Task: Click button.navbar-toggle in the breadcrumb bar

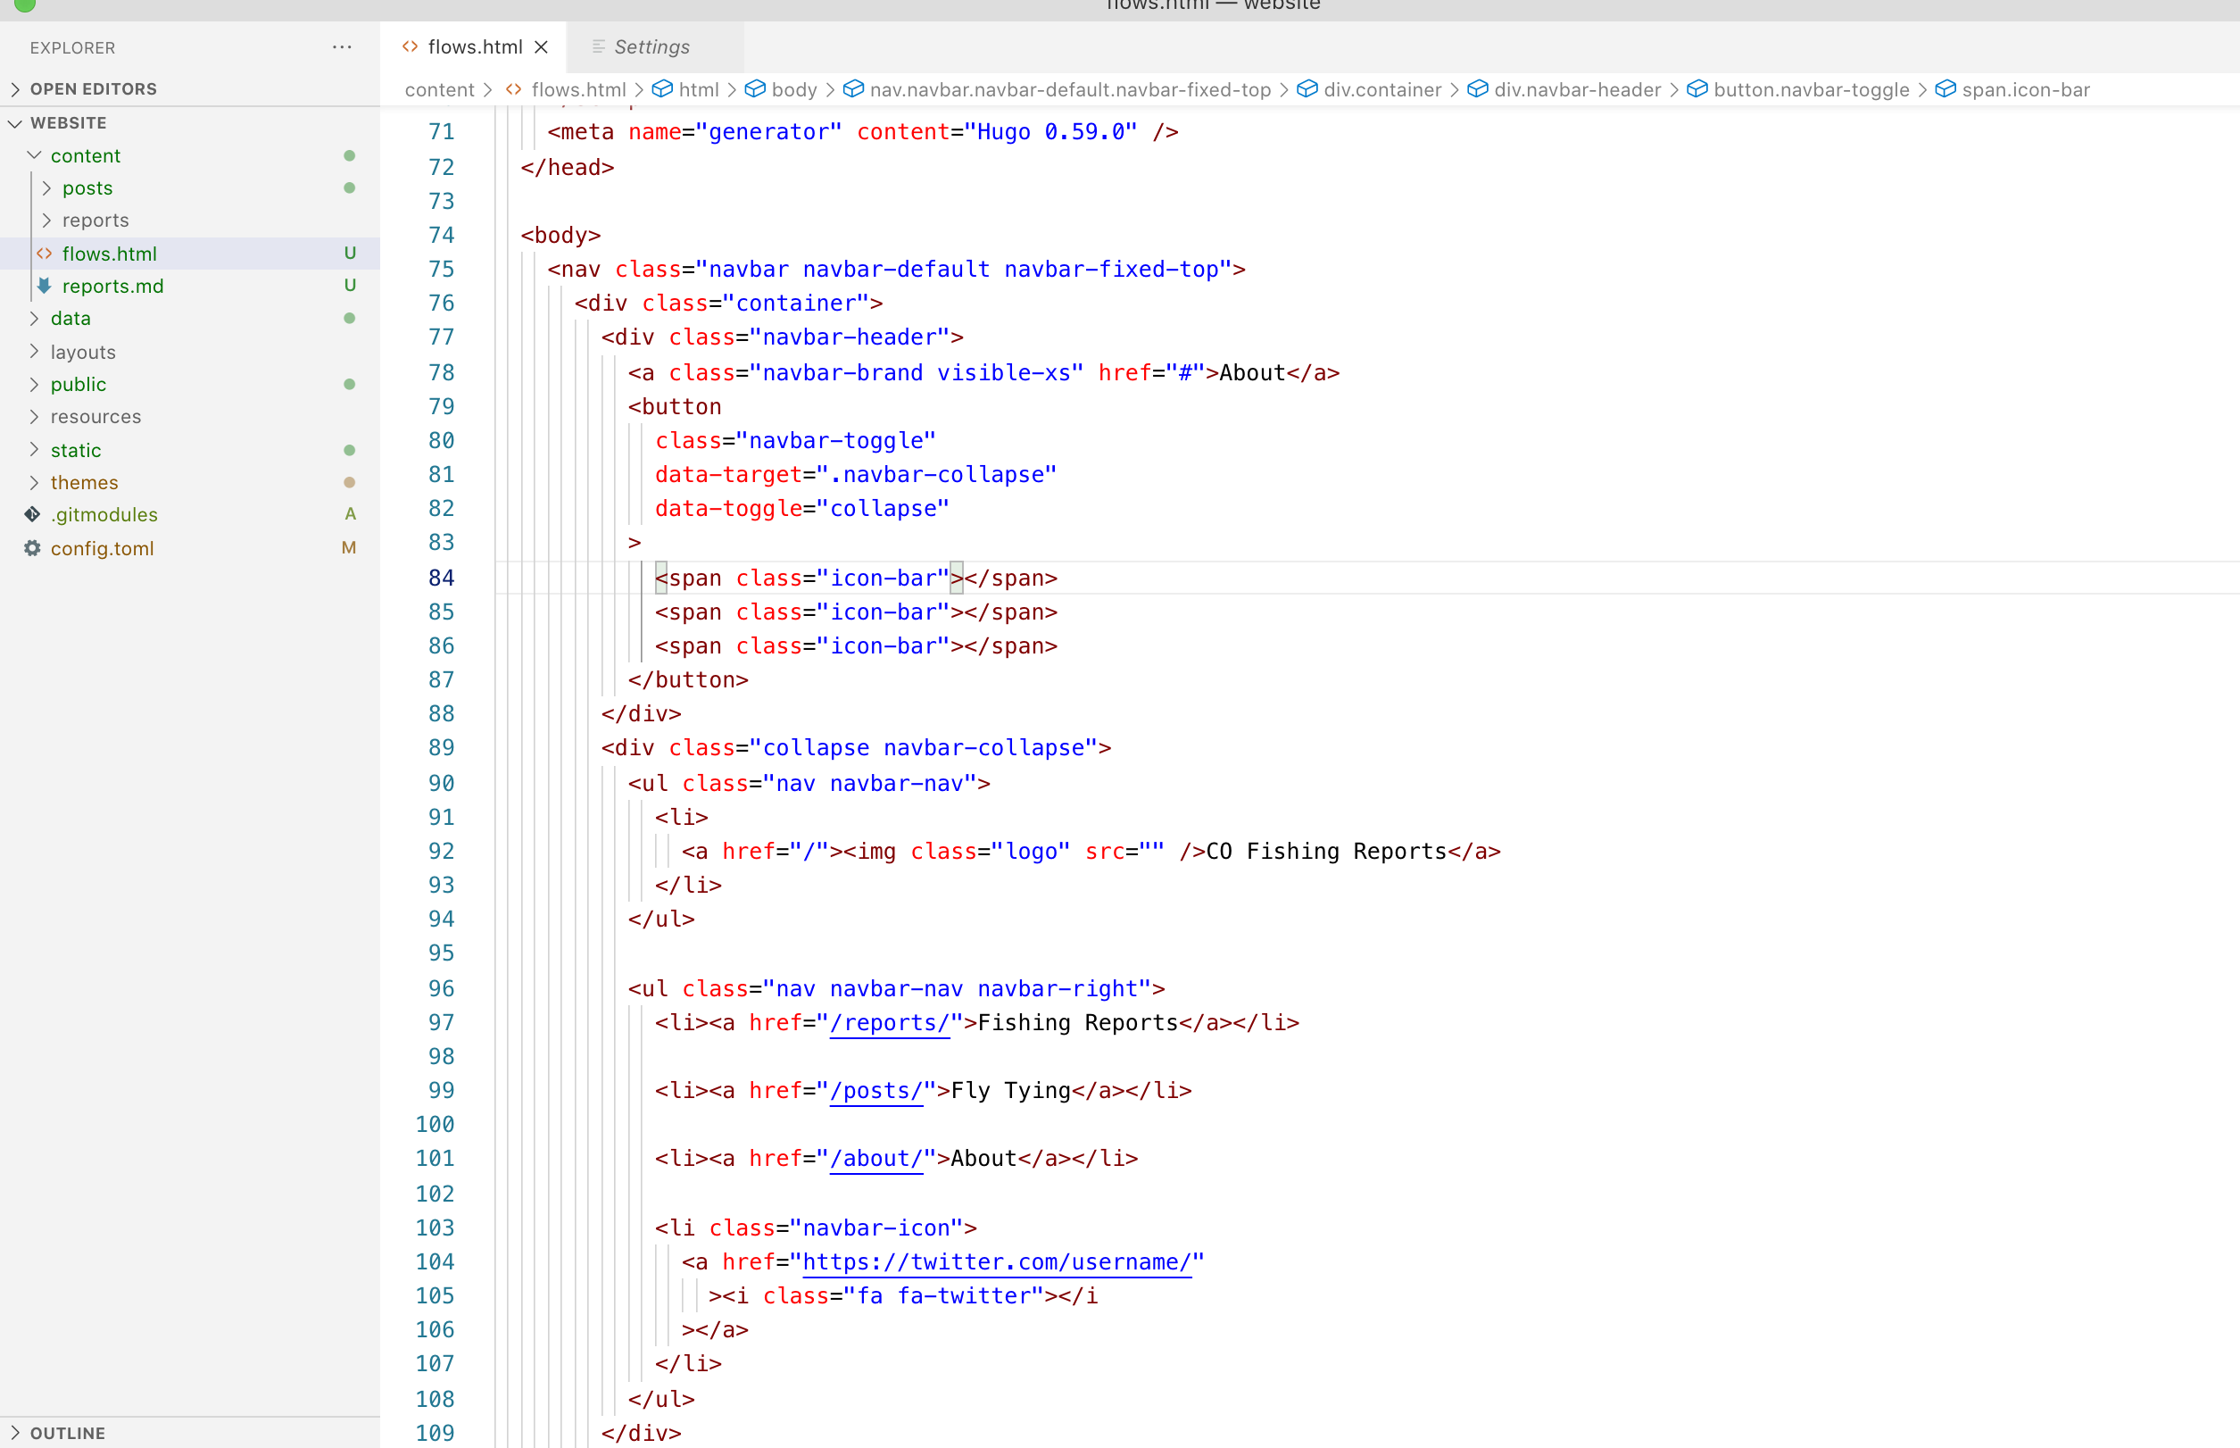Action: 1811,89
